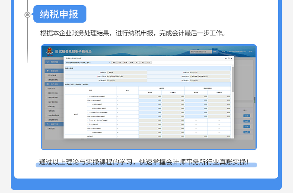The image size is (293, 193).
Task: Click the 申报 button in dialog toolbar
Action: (x=114, y=63)
